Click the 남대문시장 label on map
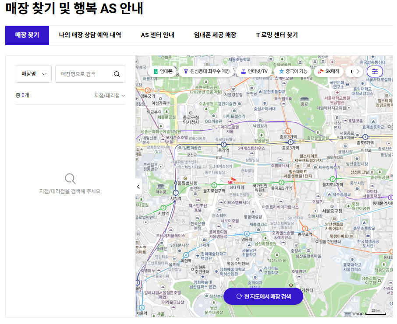 click(180, 245)
